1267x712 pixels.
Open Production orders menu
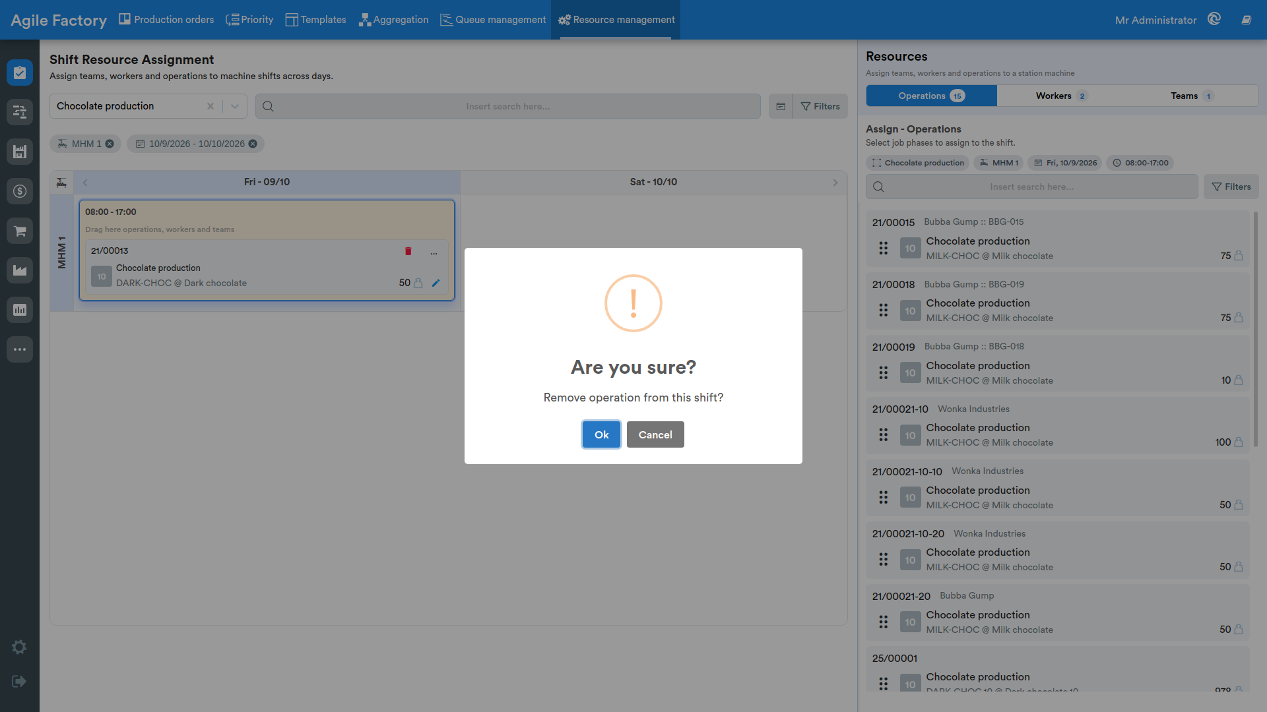point(166,20)
